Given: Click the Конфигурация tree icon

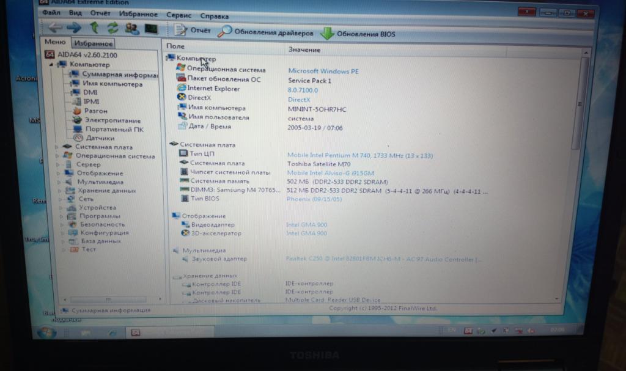Looking at the screenshot, I should click(x=73, y=233).
